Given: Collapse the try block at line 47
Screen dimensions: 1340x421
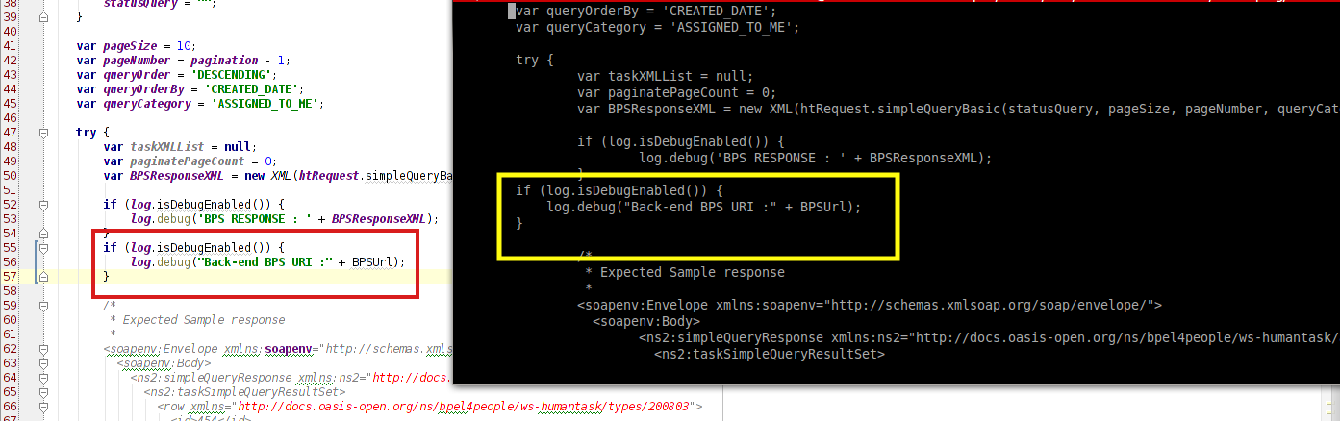Looking at the screenshot, I should click(x=43, y=133).
